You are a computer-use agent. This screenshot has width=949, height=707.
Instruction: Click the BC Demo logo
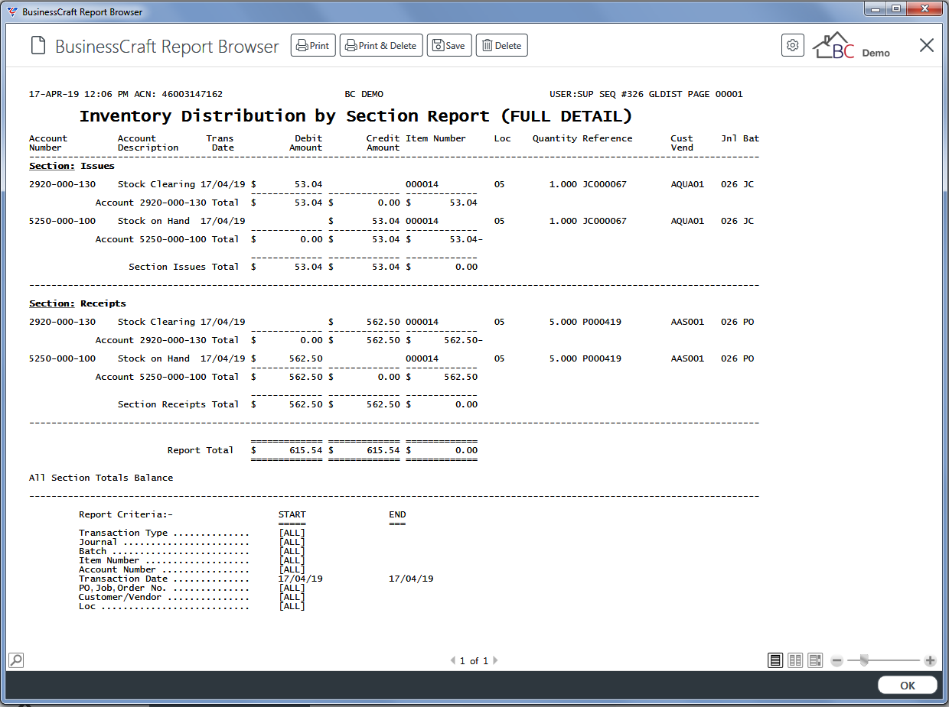[852, 46]
